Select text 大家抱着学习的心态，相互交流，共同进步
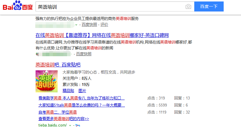Image resolution: width=241 pixels, height=128 pixels. 99,72
